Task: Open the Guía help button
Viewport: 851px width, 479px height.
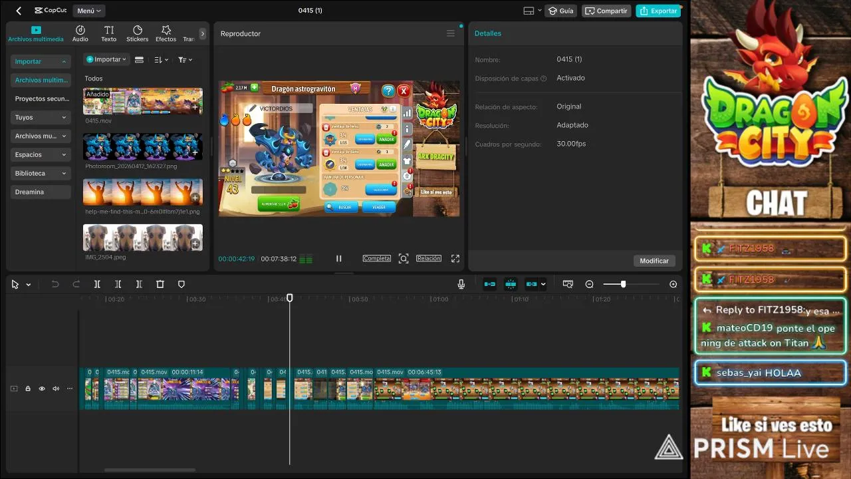Action: pyautogui.click(x=560, y=11)
